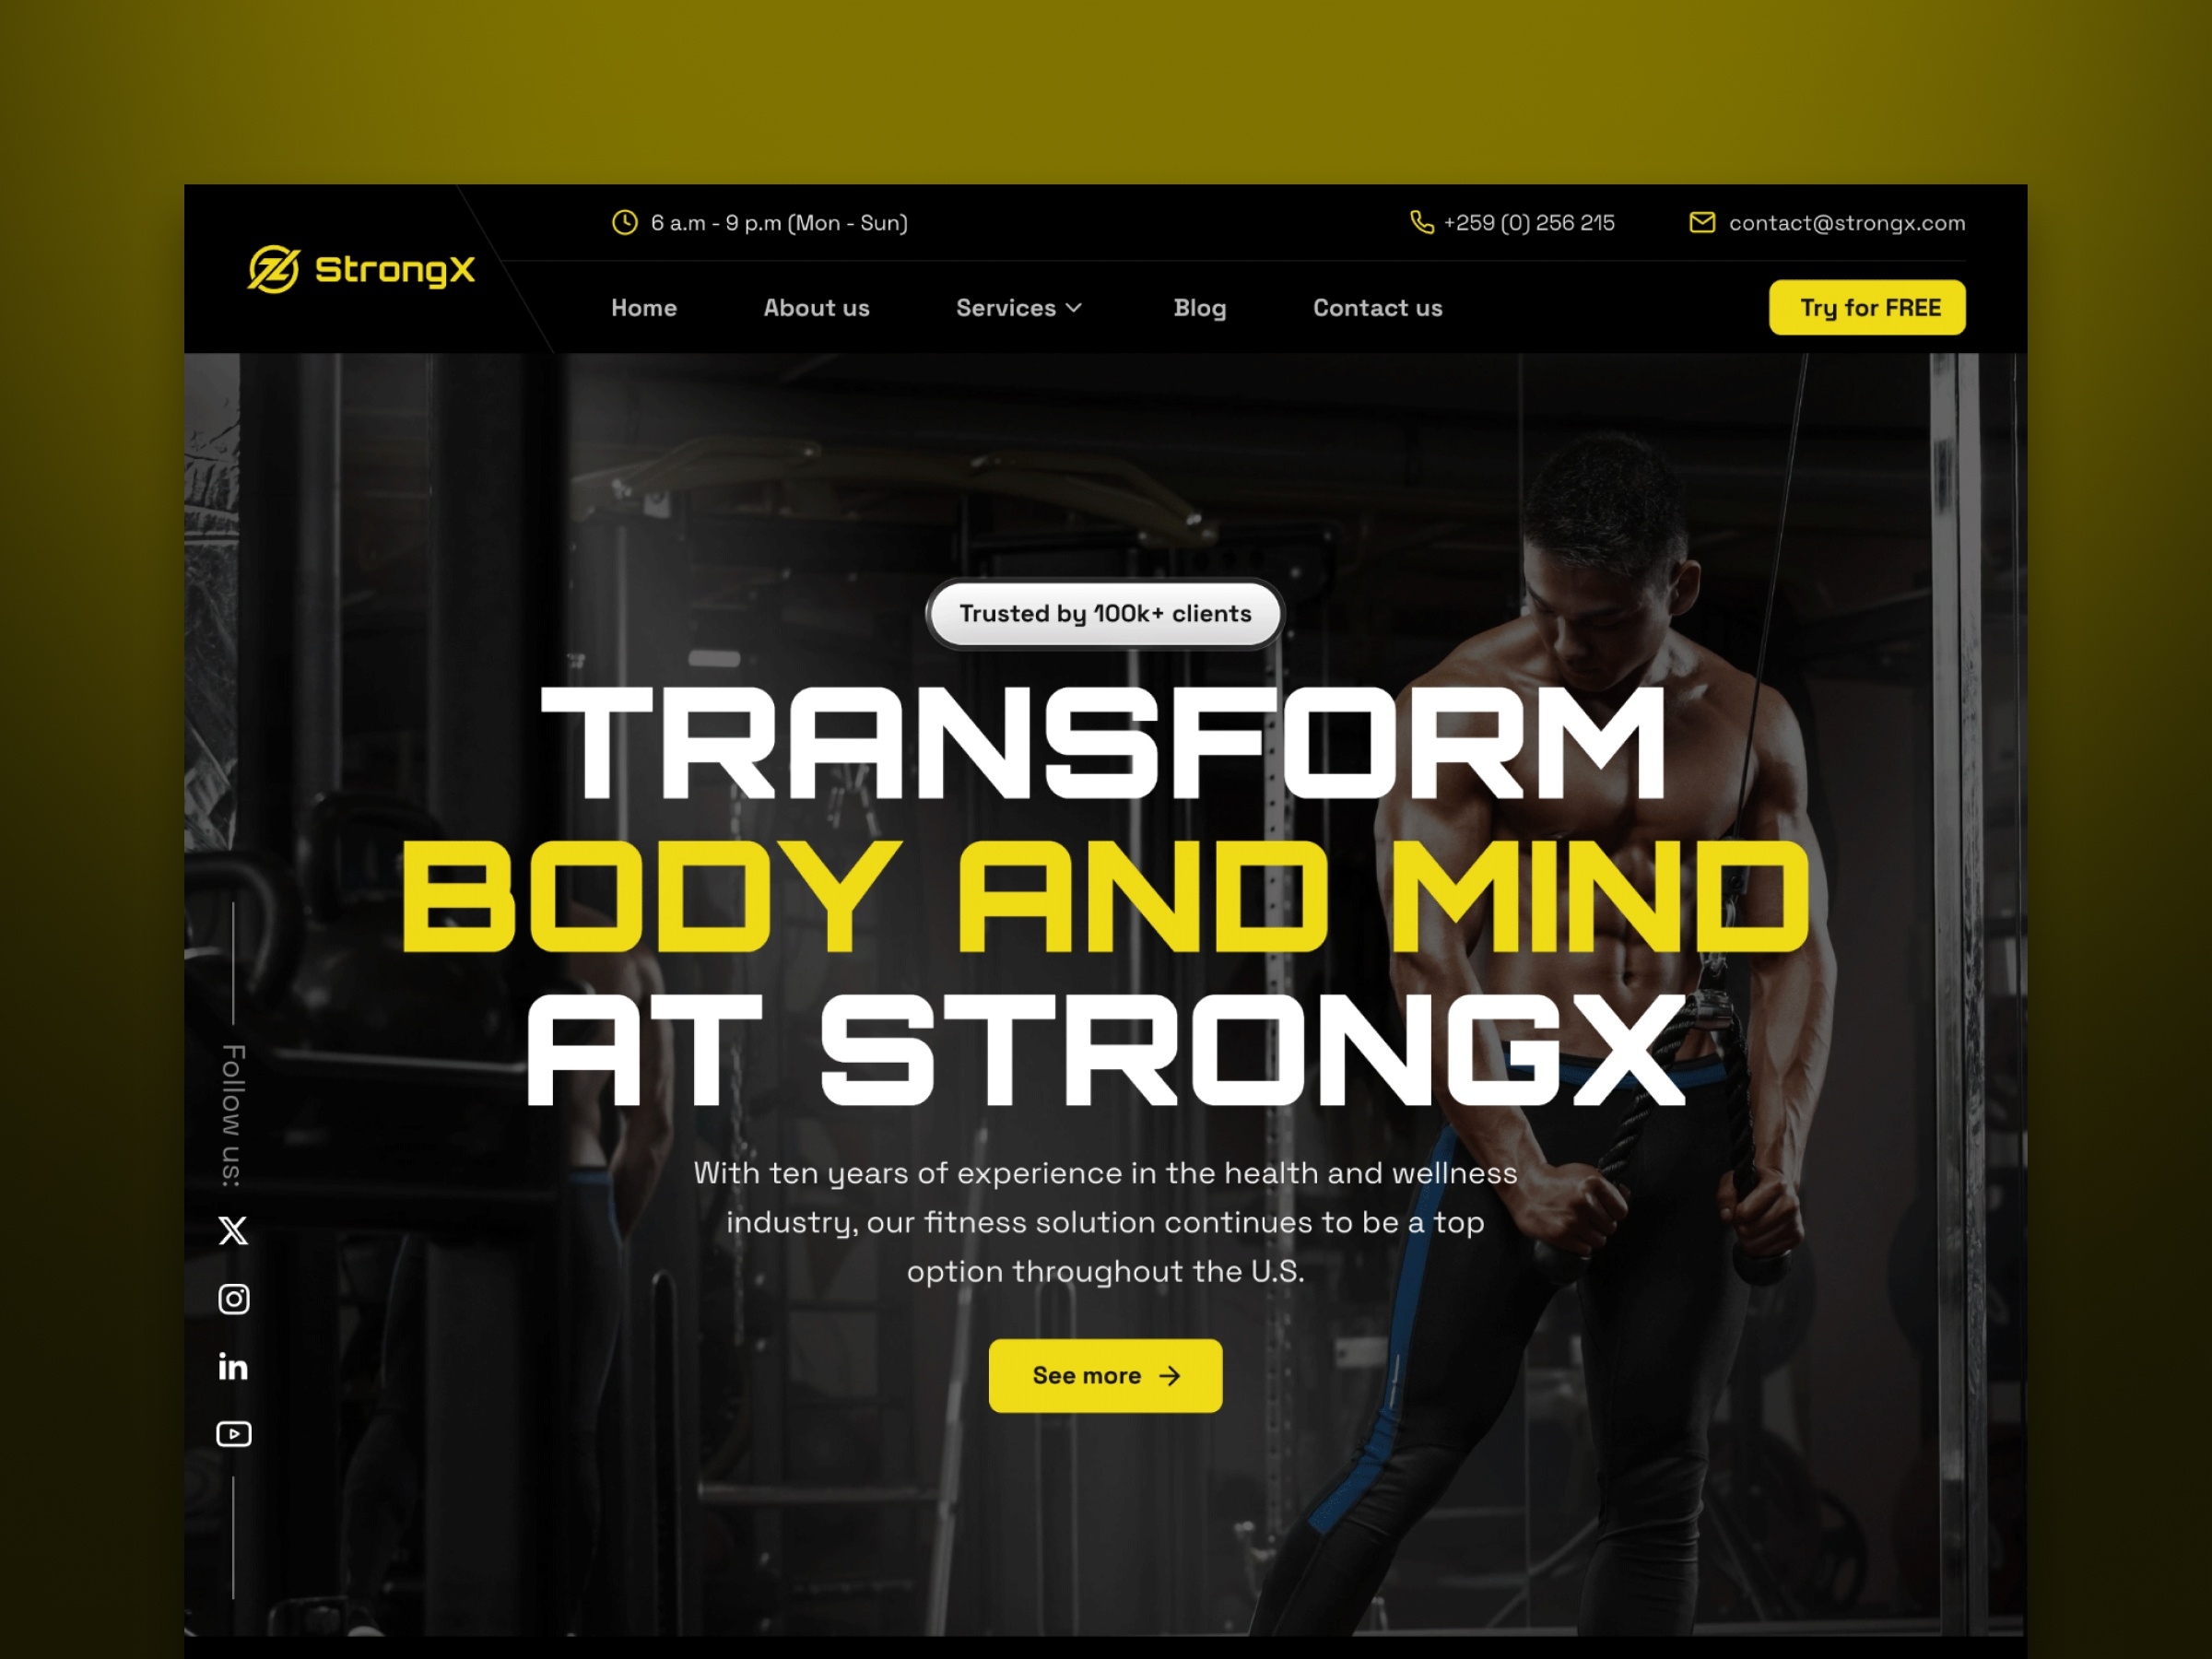Click the email envelope icon

1700,221
